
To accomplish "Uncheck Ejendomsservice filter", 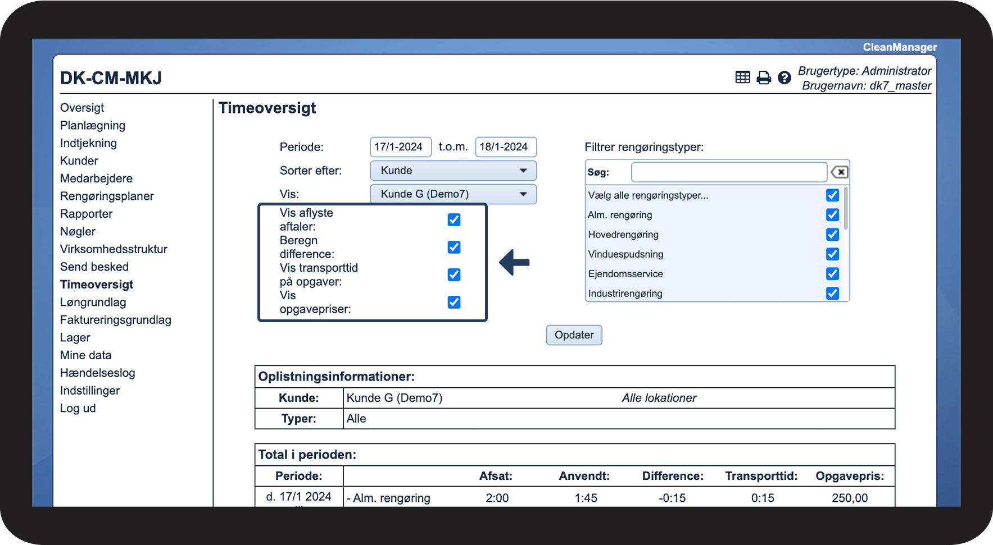I will pos(832,273).
